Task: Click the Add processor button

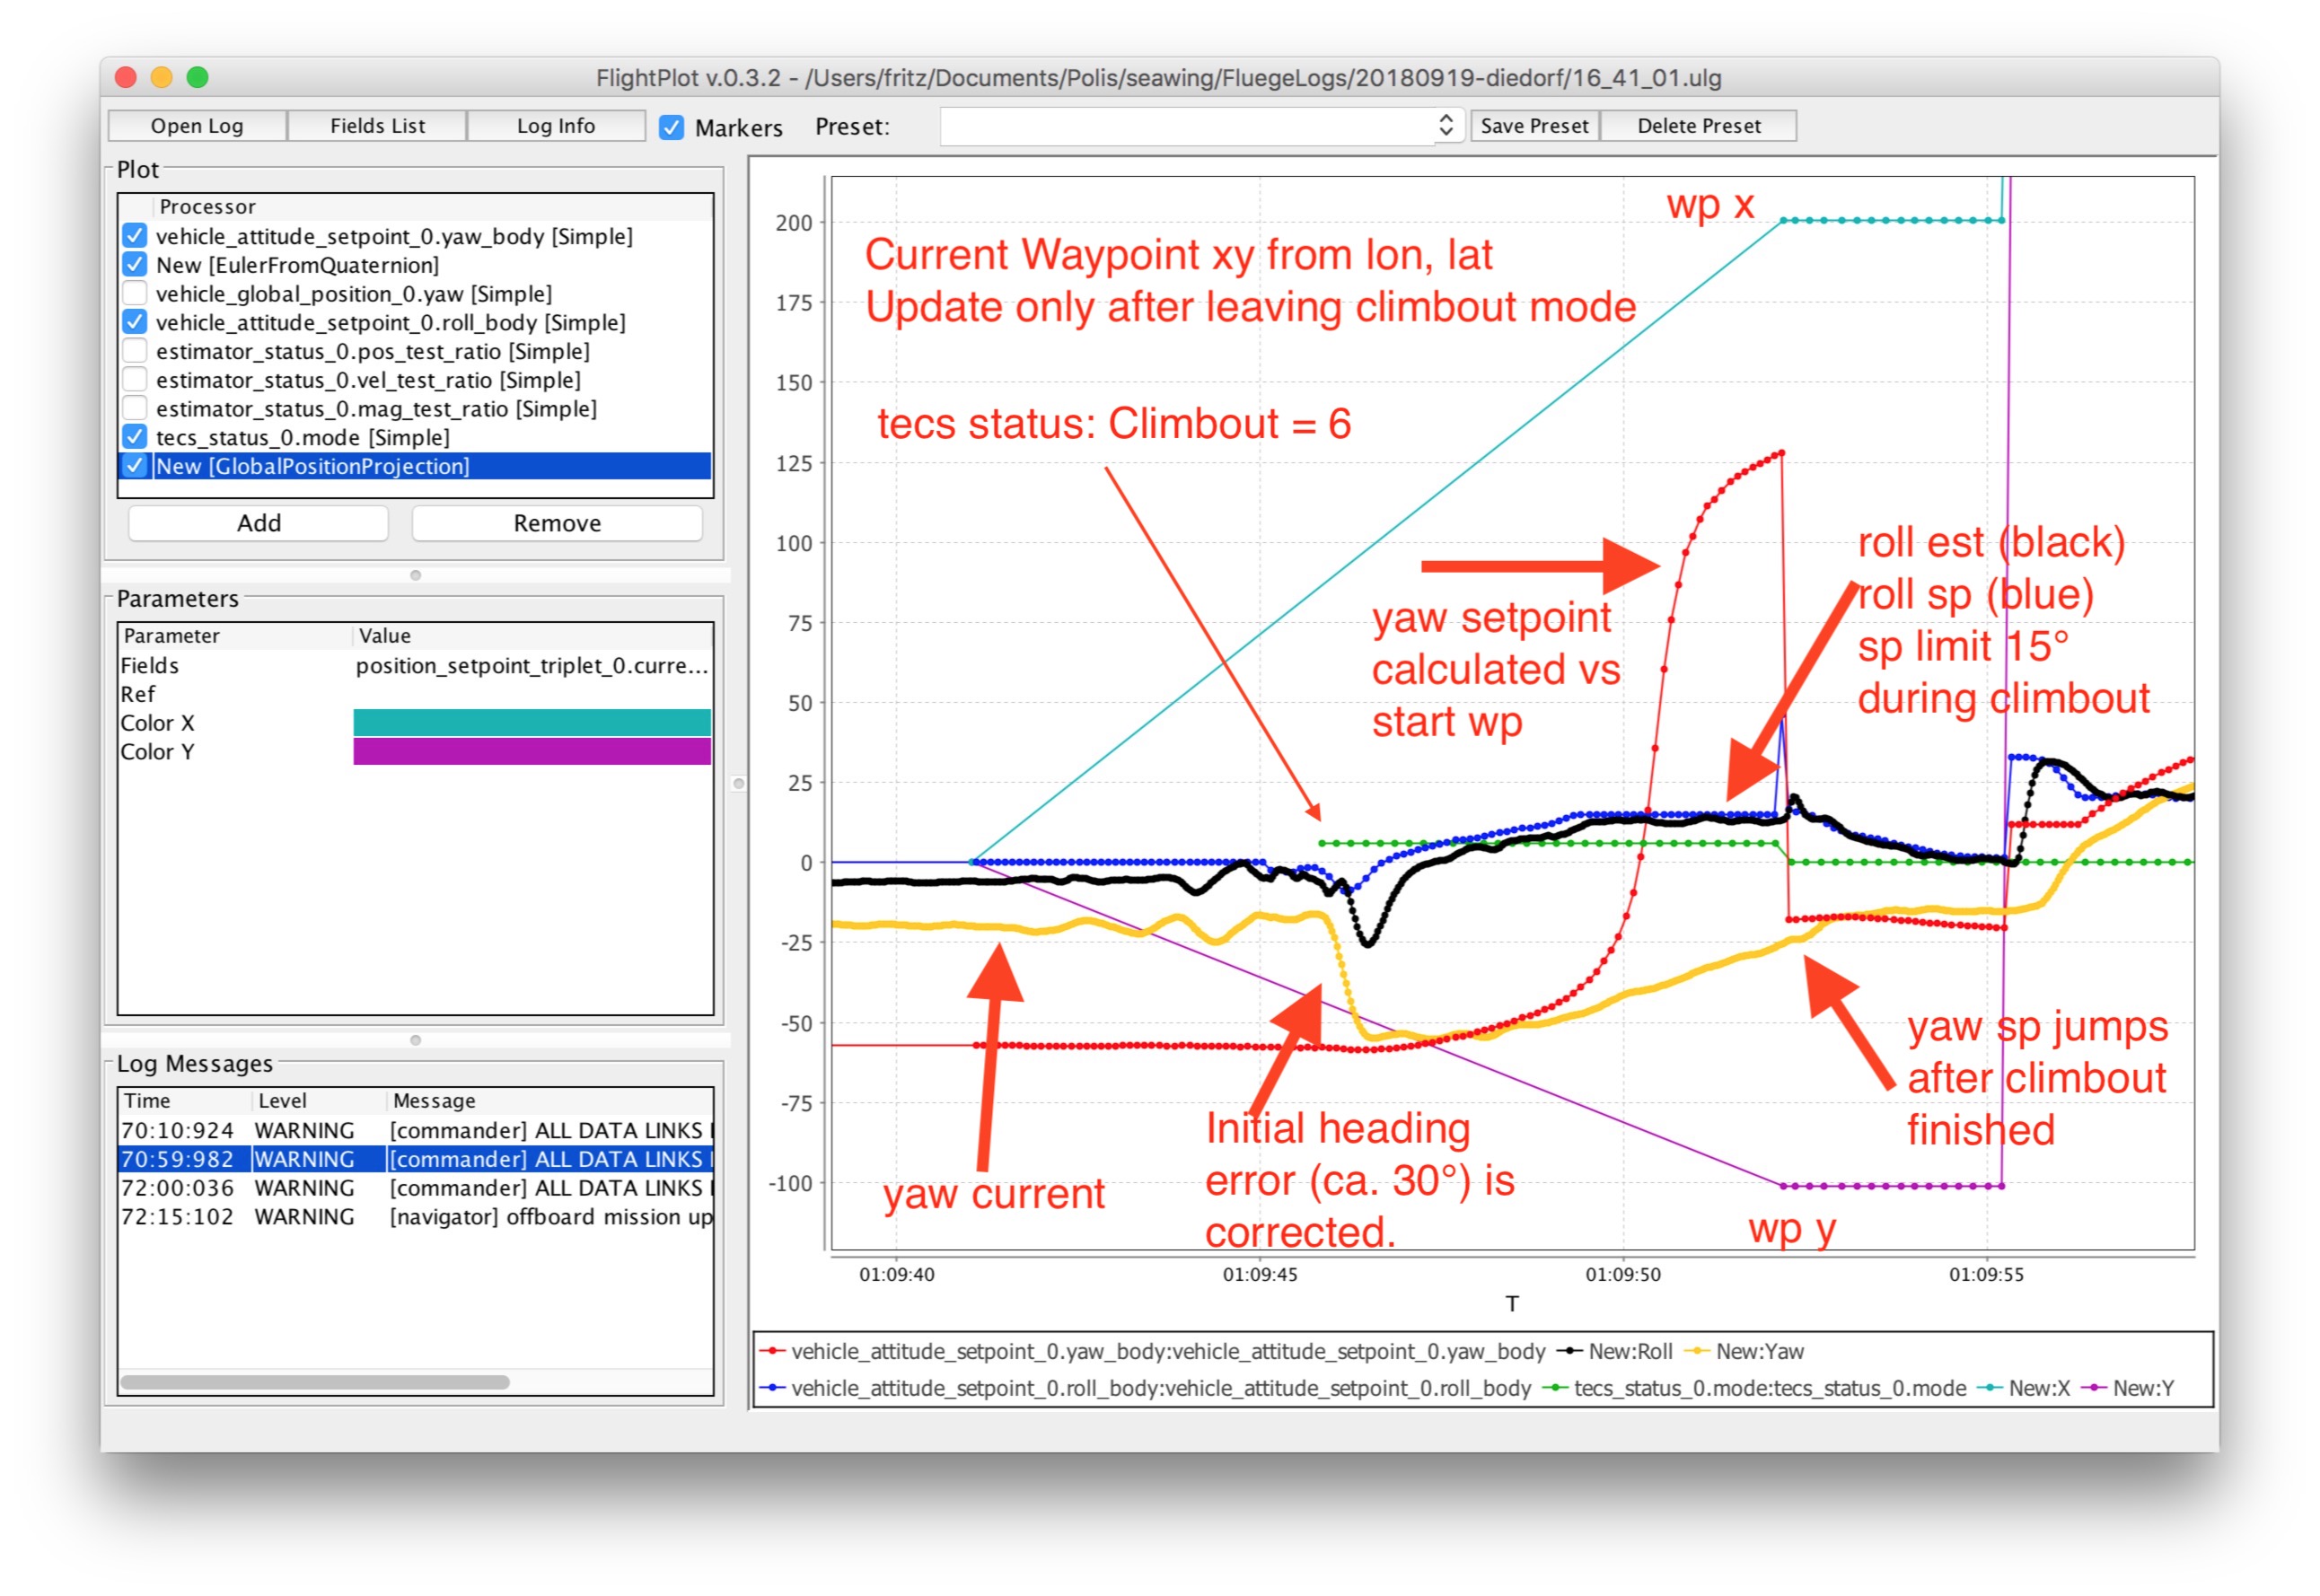Action: [x=258, y=523]
